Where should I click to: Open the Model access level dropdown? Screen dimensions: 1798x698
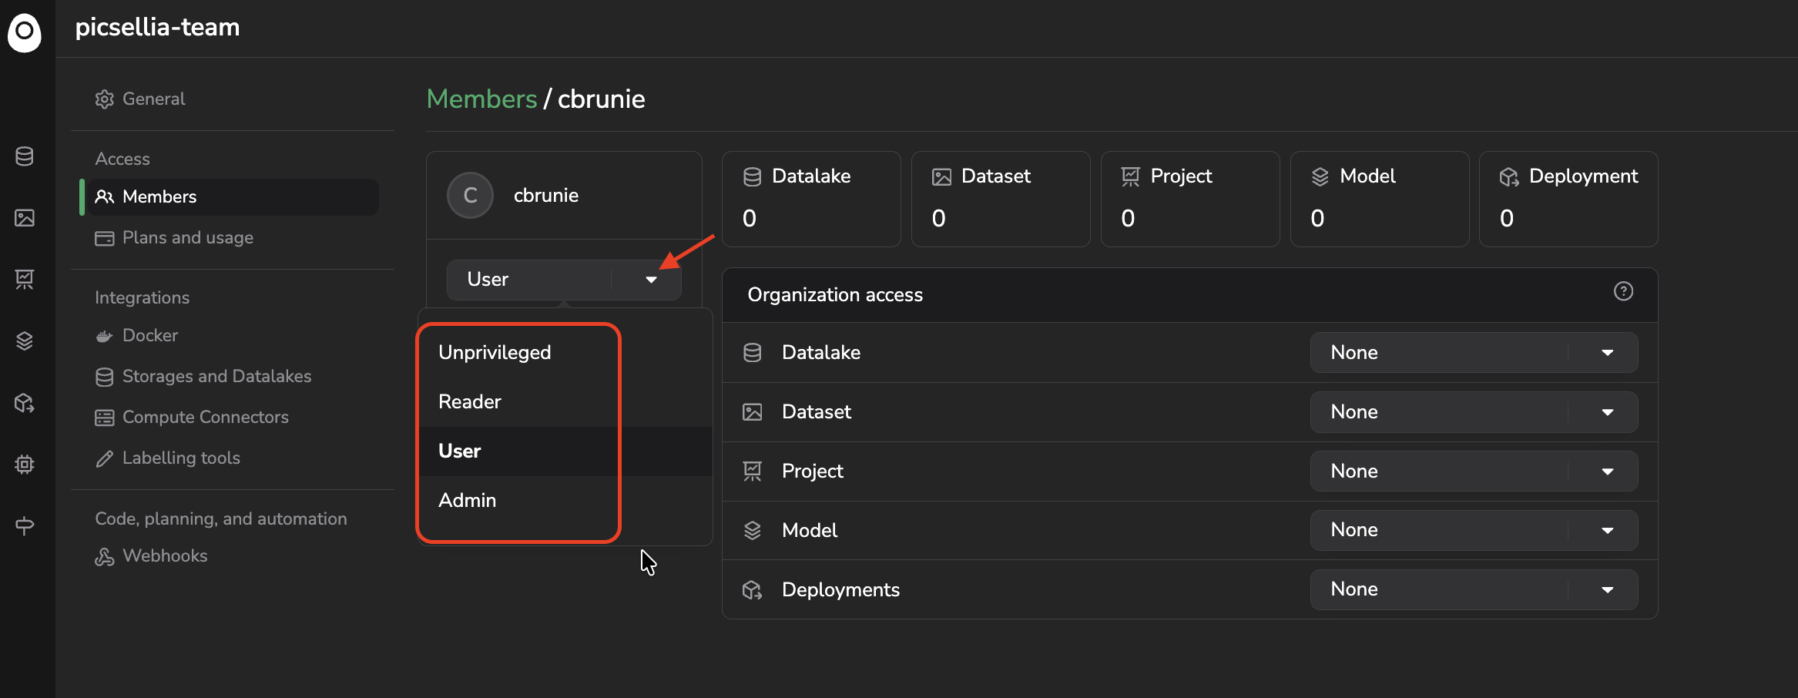1474,530
